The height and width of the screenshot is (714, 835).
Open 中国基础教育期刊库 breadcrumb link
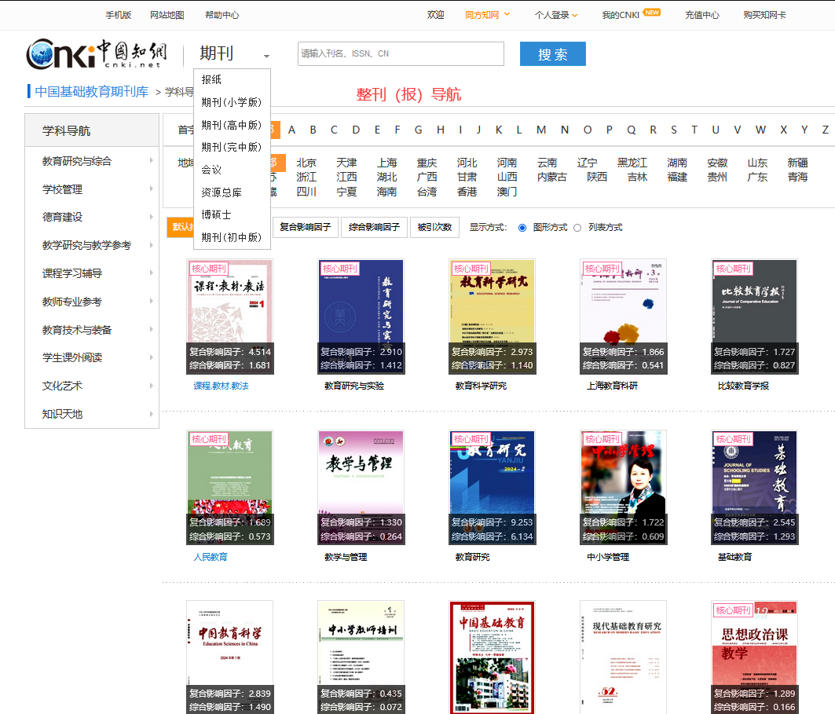[x=92, y=92]
